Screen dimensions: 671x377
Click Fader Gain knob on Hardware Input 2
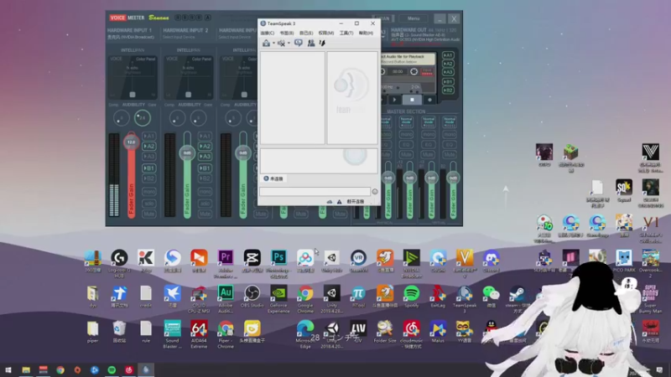click(x=187, y=153)
